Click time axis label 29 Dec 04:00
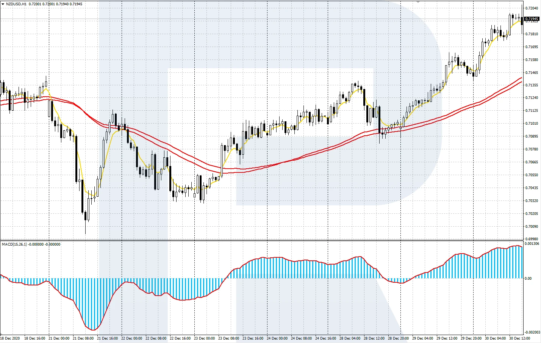This screenshot has width=541, height=343. 423,338
